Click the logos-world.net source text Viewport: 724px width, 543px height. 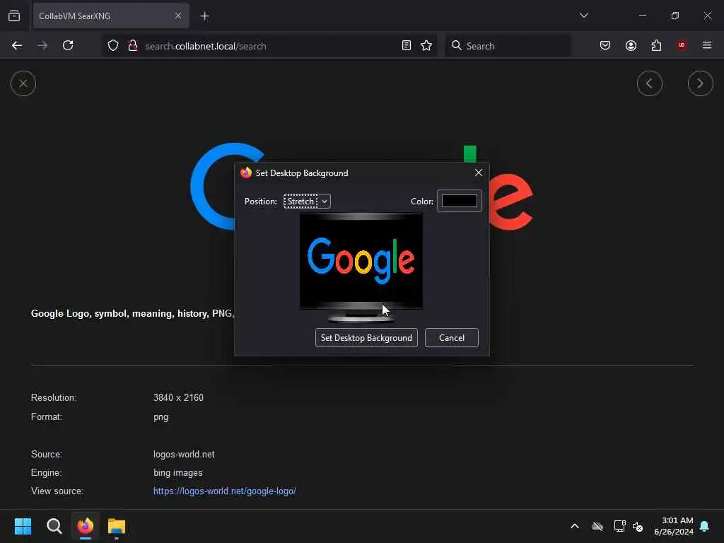(184, 455)
